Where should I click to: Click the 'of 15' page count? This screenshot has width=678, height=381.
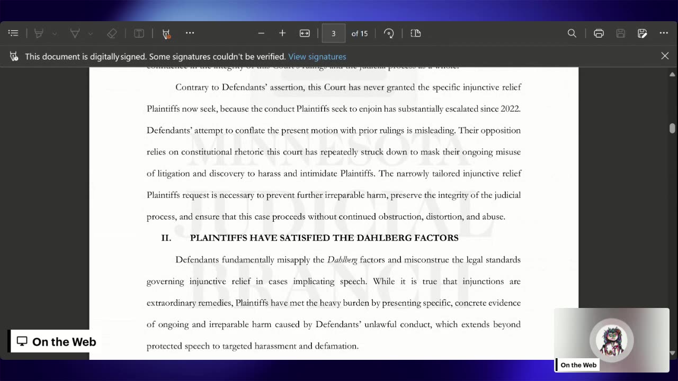click(x=360, y=33)
